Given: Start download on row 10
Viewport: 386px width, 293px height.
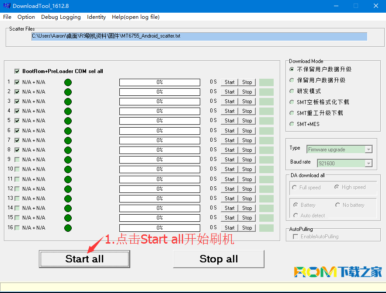Looking at the screenshot, I should pos(230,169).
